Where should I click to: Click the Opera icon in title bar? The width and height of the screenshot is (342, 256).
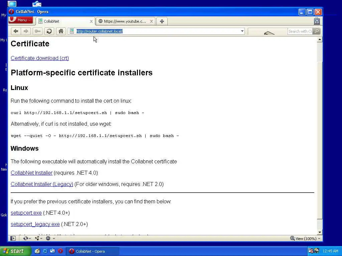(12, 12)
